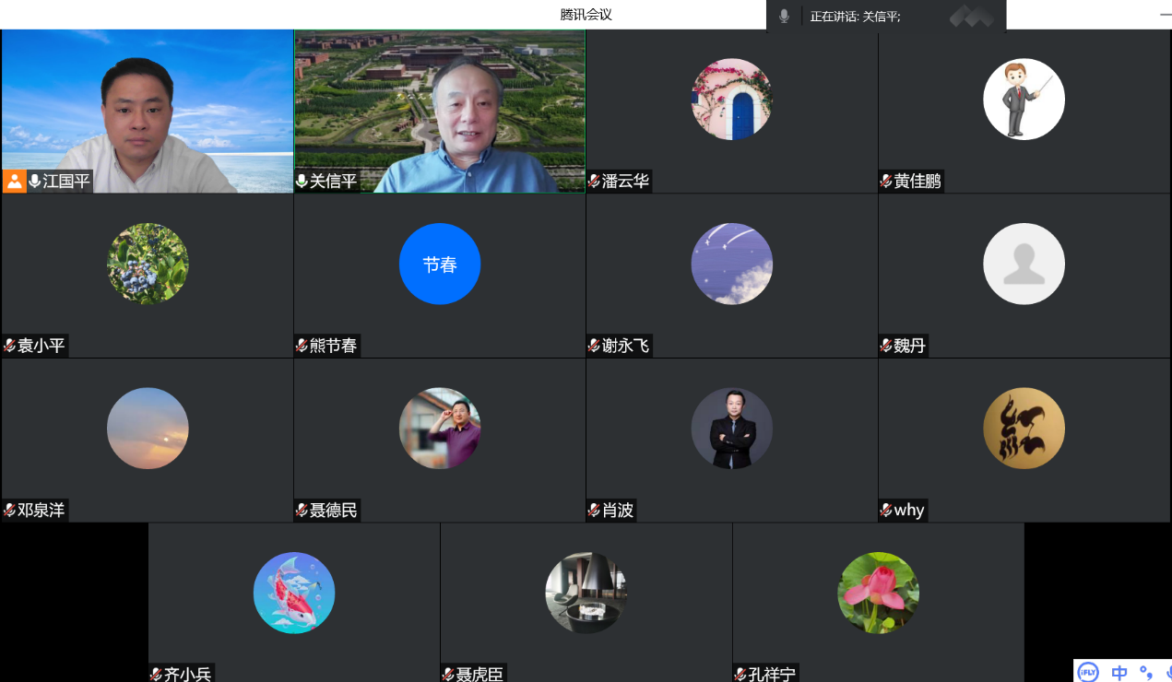Click the name label 齐小兵
This screenshot has width=1172, height=682.
pos(188,675)
